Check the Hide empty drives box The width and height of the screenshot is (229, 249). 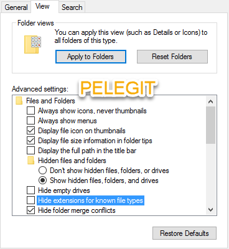click(30, 190)
